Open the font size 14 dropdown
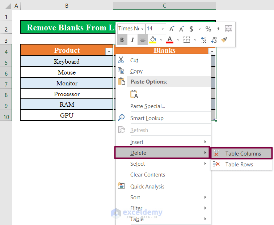This screenshot has height=225, width=274. [163, 29]
